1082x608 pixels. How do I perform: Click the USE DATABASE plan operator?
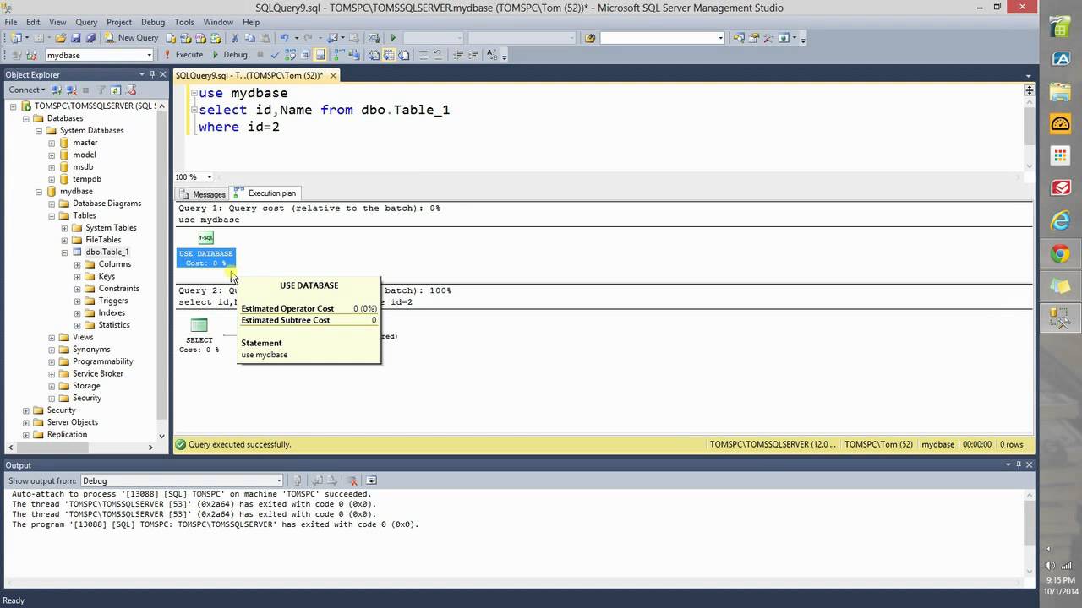point(205,251)
